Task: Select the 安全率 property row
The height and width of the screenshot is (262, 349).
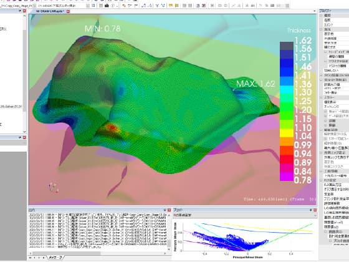Action: 336,194
